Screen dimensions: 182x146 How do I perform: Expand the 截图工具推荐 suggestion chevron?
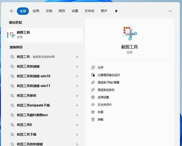(x=77, y=96)
